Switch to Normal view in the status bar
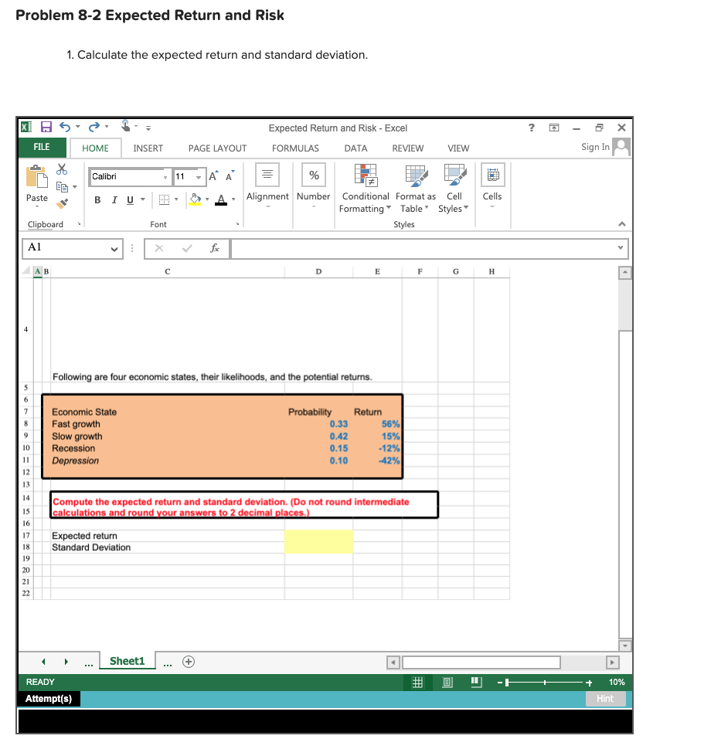 [417, 682]
